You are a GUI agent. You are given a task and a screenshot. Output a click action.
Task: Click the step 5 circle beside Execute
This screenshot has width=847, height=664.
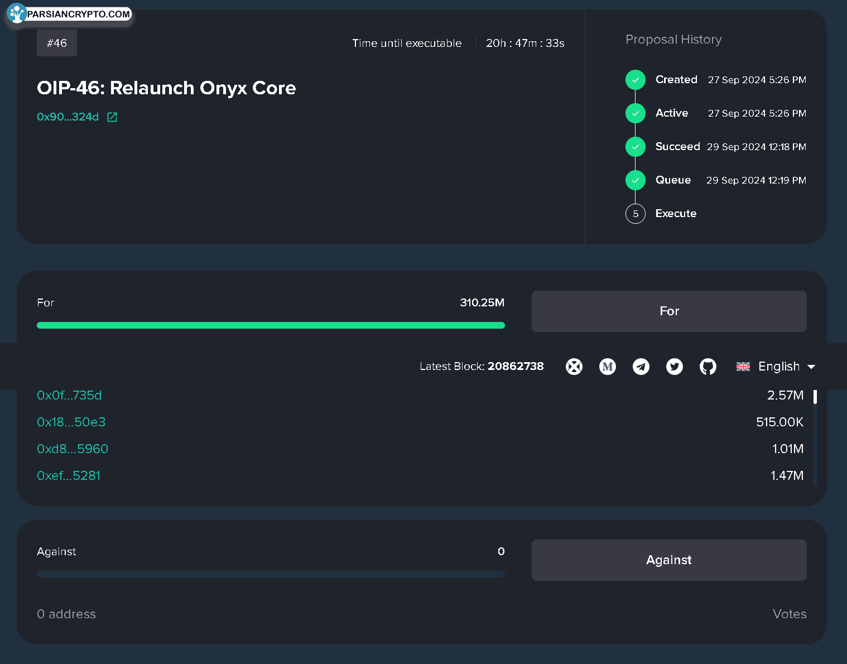(x=636, y=214)
